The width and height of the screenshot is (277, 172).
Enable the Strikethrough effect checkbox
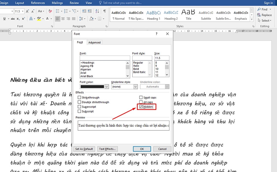tap(79, 98)
